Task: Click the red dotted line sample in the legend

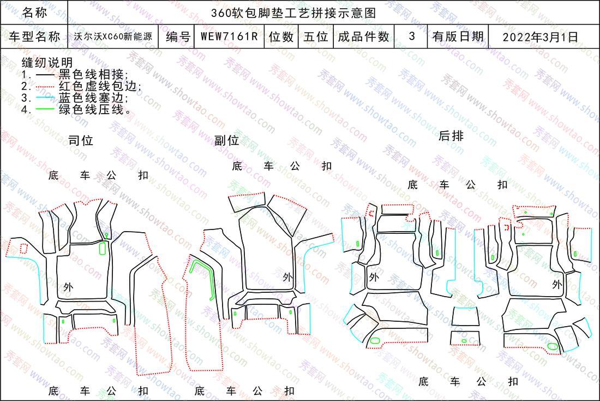Action: click(x=45, y=86)
